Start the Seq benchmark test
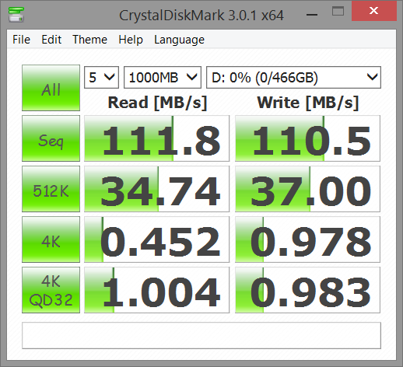This screenshot has height=367, width=403. [x=51, y=138]
